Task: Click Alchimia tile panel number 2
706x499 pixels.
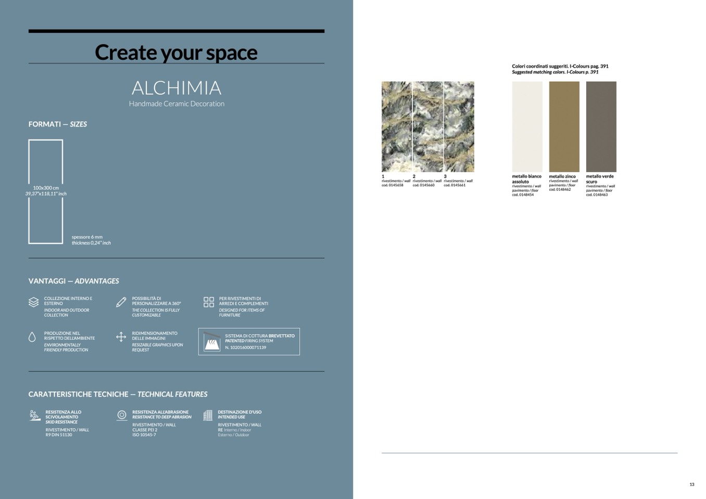Action: coord(427,126)
